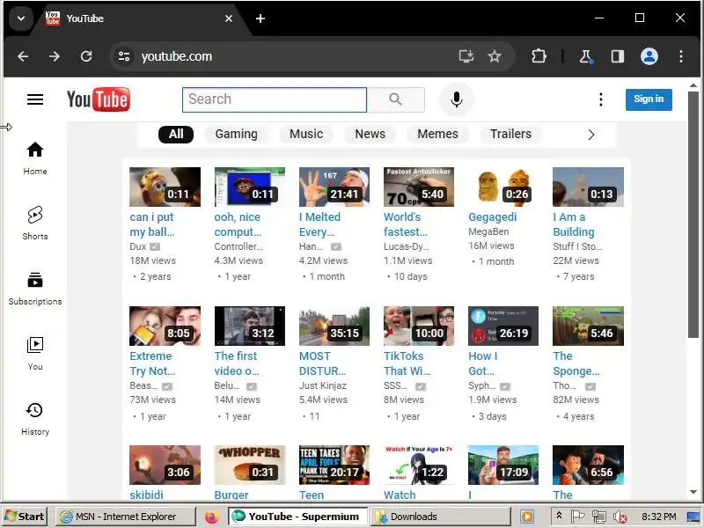Open the browser three-dot menu
This screenshot has width=704, height=528.
point(681,56)
